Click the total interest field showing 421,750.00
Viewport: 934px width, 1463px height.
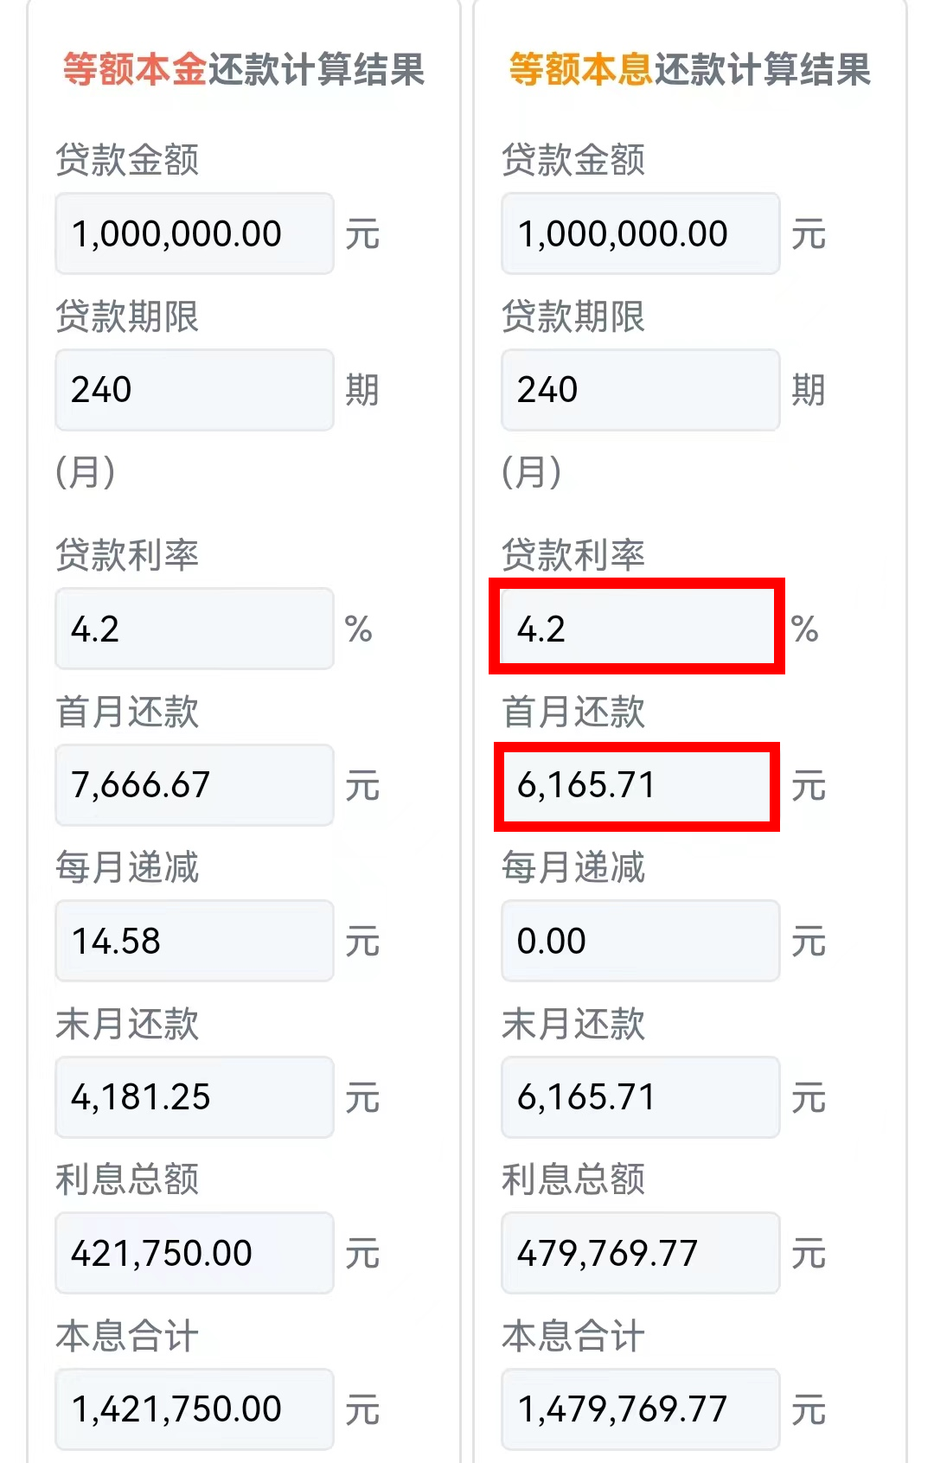pyautogui.click(x=194, y=1253)
